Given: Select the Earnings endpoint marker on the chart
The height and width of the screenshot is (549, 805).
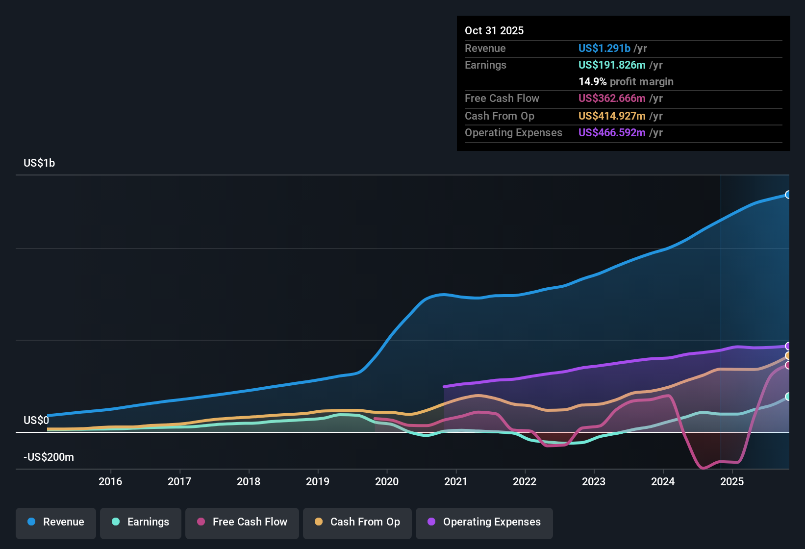Looking at the screenshot, I should 788,397.
